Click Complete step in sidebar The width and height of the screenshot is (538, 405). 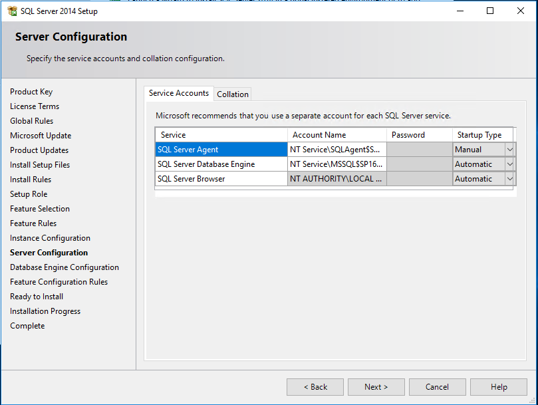coord(27,326)
